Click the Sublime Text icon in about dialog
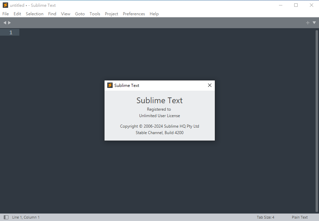319x221 pixels. point(110,85)
